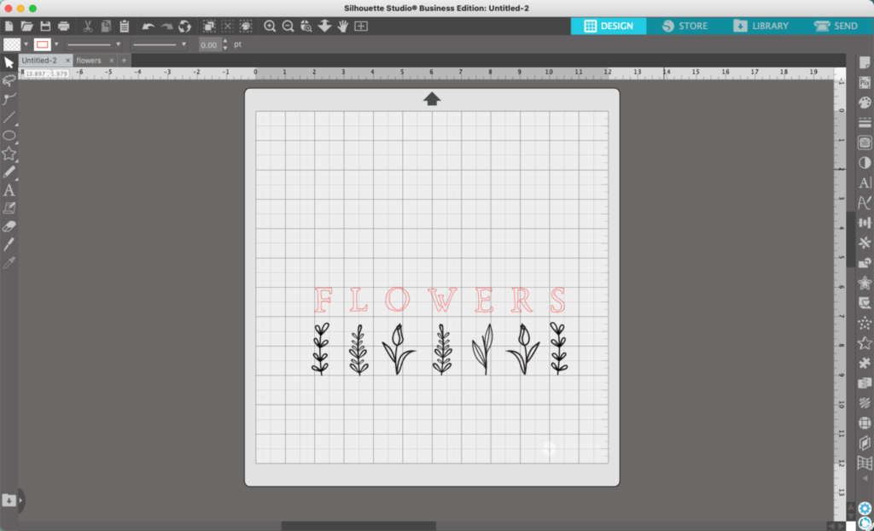Screen dimensions: 874x531
Task: Open the Line Style panel
Action: 865,123
